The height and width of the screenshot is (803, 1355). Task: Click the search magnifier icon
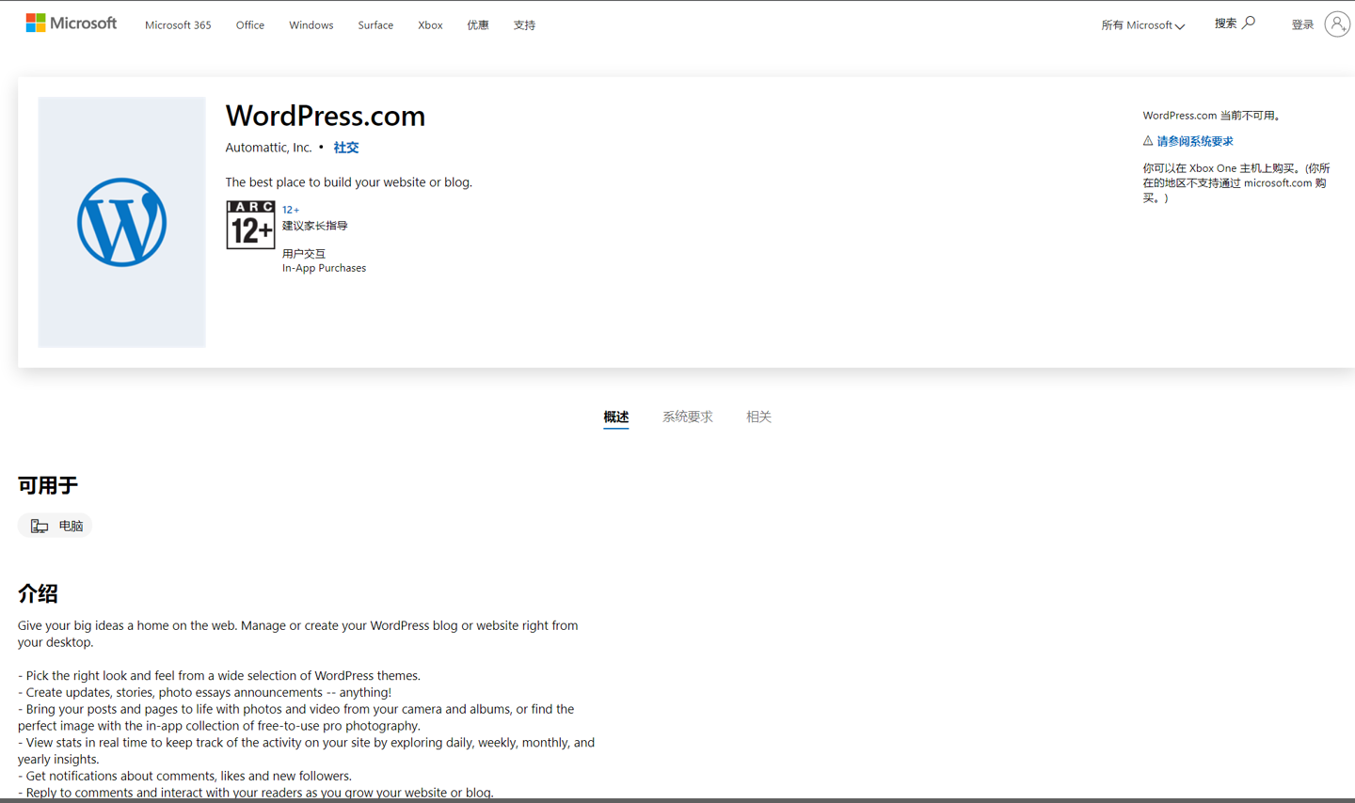(1249, 23)
